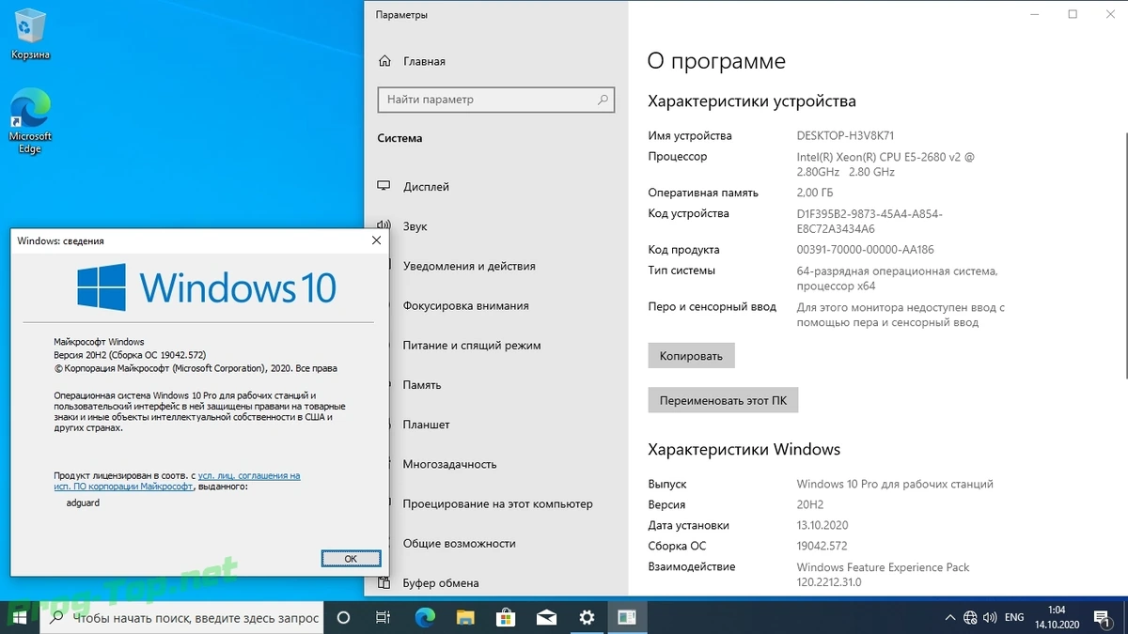Open the Mail app on the taskbar
This screenshot has height=634, width=1128.
546,617
